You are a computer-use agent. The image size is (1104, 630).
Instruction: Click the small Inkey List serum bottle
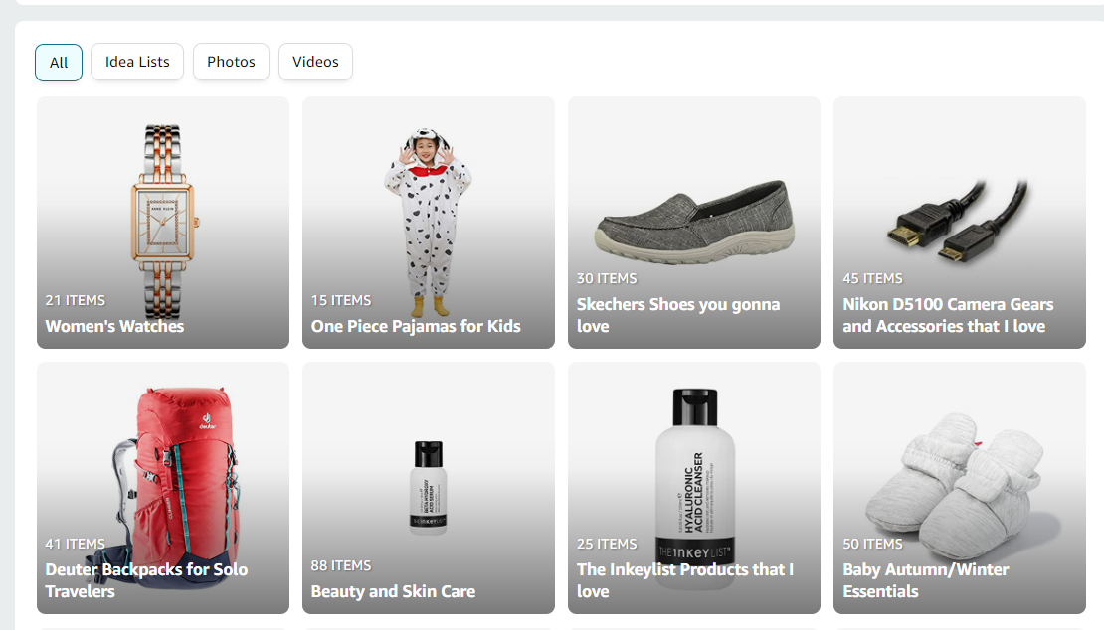pyautogui.click(x=428, y=487)
